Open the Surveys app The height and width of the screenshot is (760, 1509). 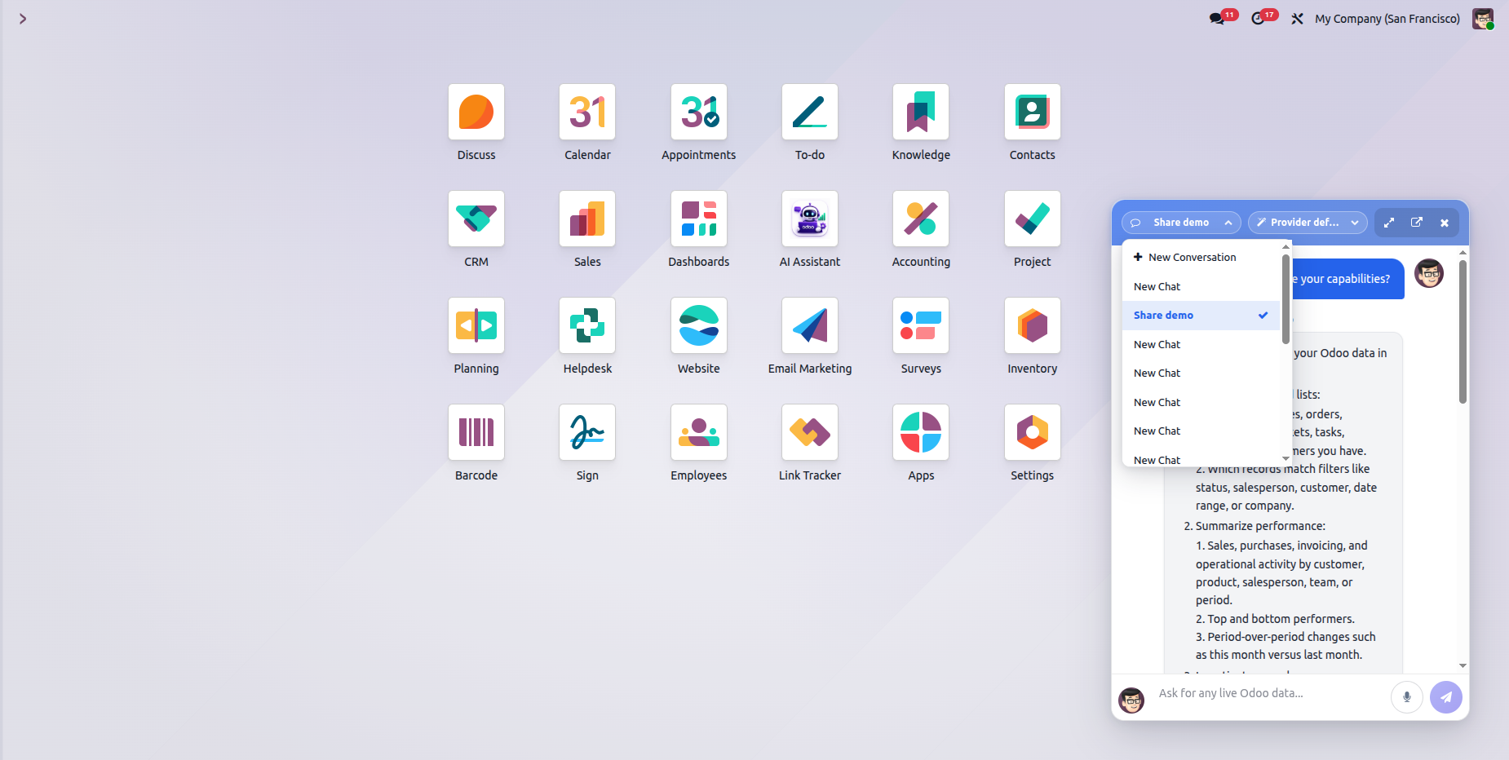921,325
